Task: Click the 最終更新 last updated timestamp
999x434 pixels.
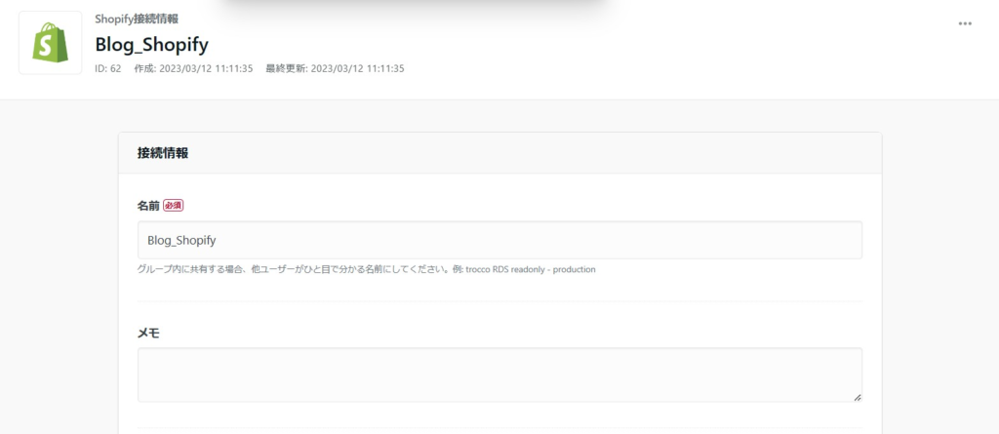Action: tap(335, 69)
